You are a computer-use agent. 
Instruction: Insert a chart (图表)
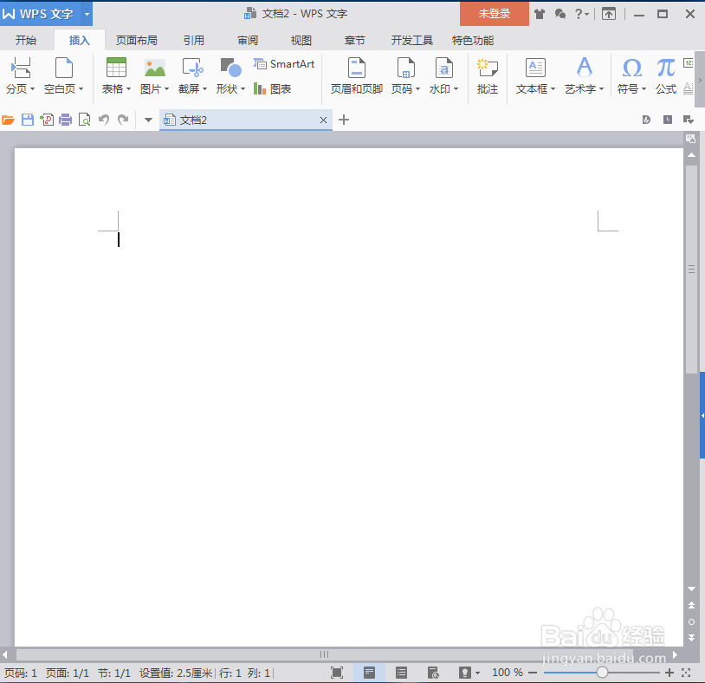coord(273,88)
